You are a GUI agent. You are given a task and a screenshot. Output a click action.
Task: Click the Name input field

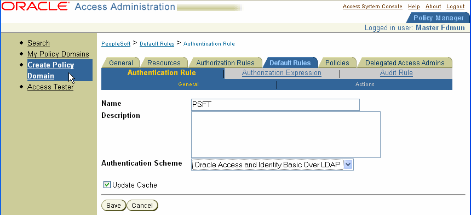tap(275, 105)
